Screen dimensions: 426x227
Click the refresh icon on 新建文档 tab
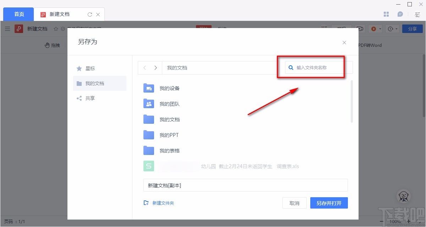click(x=90, y=15)
